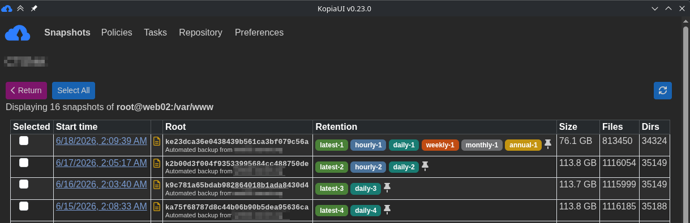The width and height of the screenshot is (690, 223).
Task: Click the description icon for 6/15/2026 snapshot
Action: coord(157,207)
